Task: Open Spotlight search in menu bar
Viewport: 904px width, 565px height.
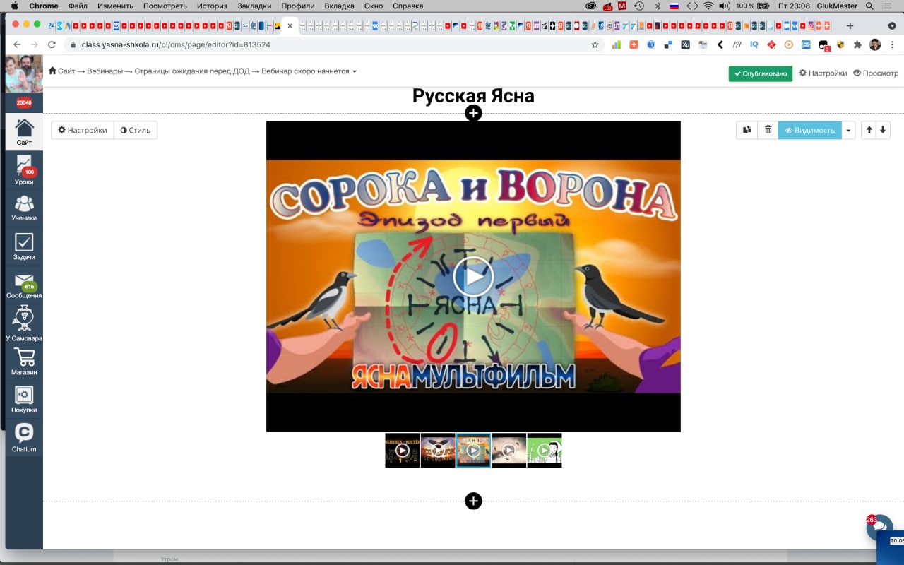Action: point(869,6)
